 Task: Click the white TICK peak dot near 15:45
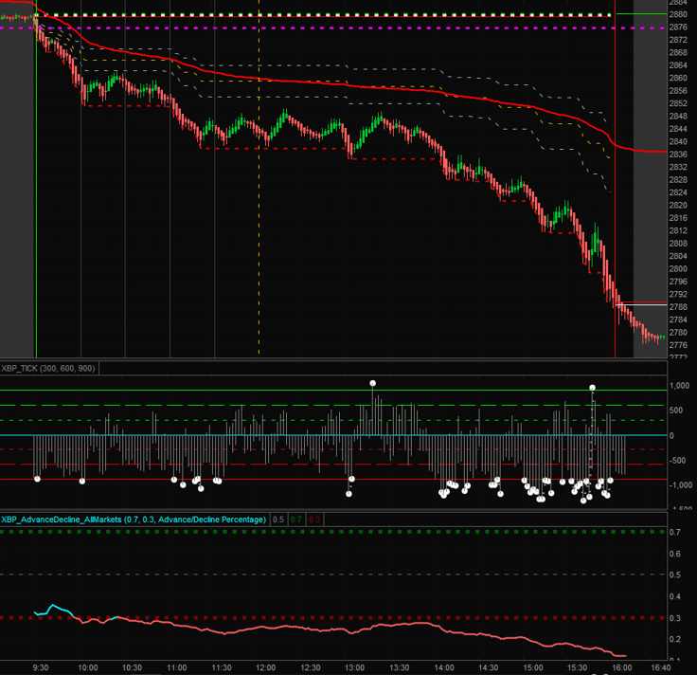click(593, 388)
